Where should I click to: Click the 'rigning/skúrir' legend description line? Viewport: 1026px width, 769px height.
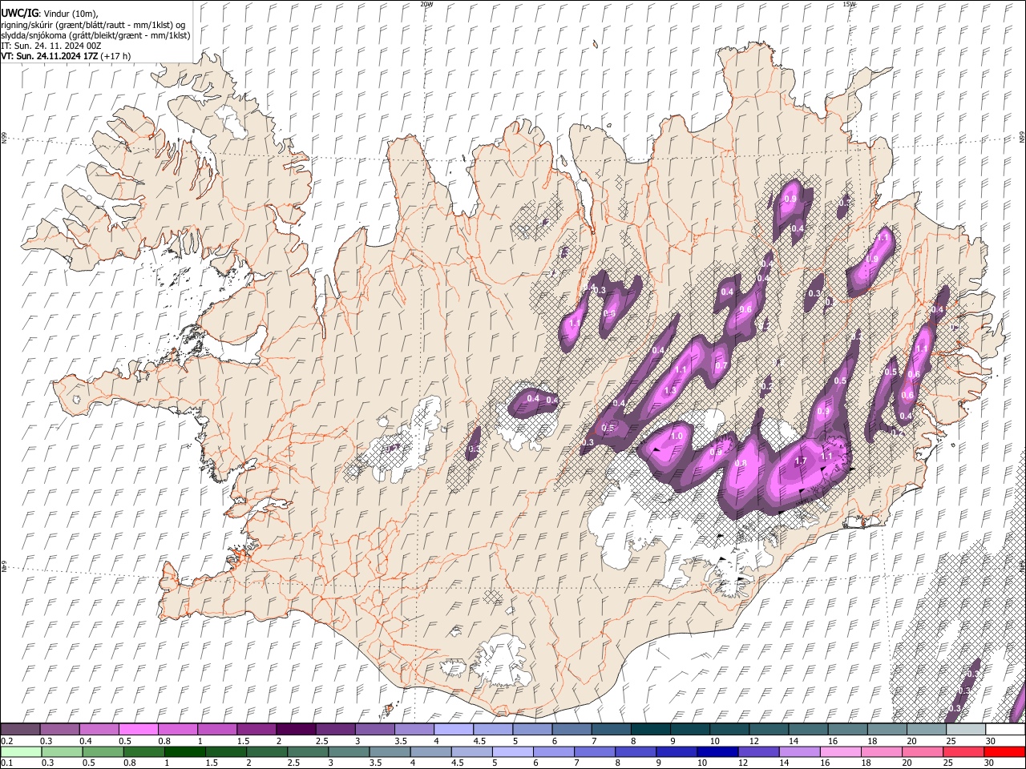(93, 24)
